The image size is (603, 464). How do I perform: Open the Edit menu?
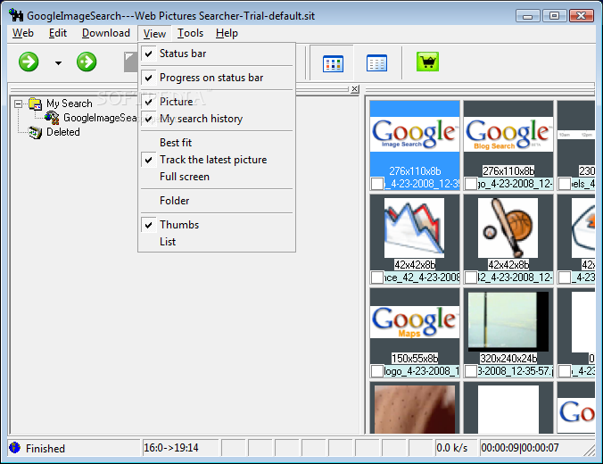tap(58, 33)
